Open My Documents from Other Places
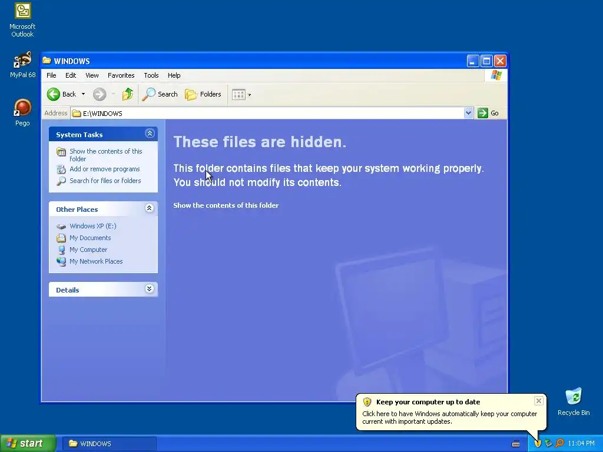 coord(90,238)
